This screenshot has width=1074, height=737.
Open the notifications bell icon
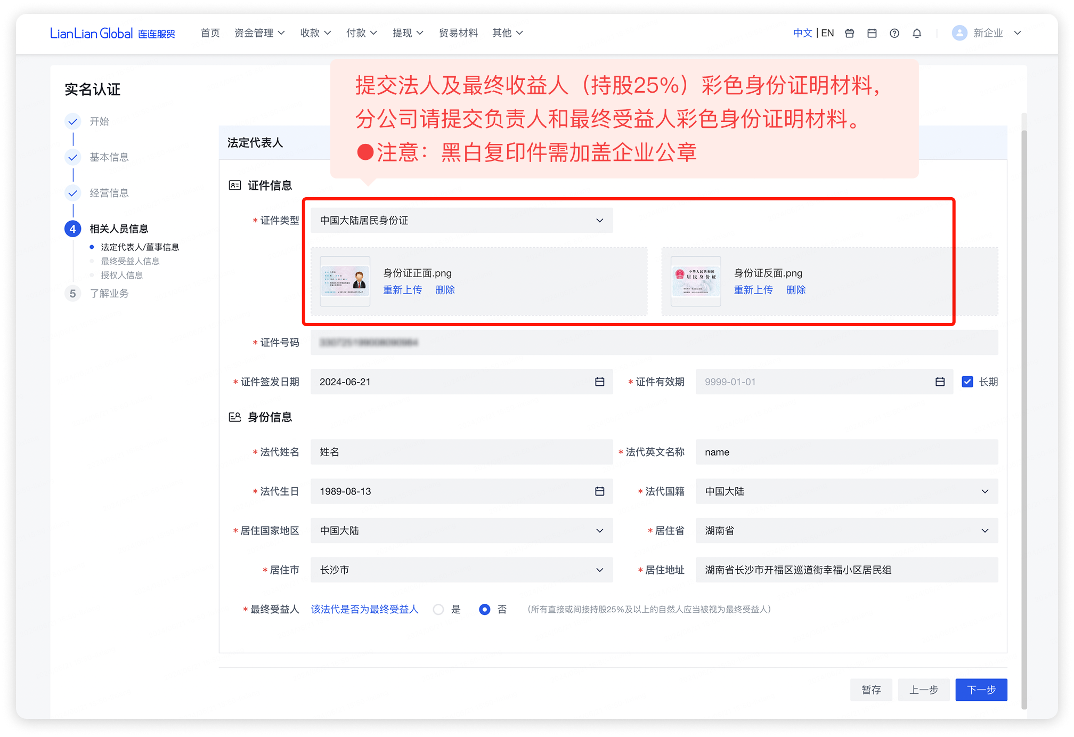pyautogui.click(x=917, y=33)
